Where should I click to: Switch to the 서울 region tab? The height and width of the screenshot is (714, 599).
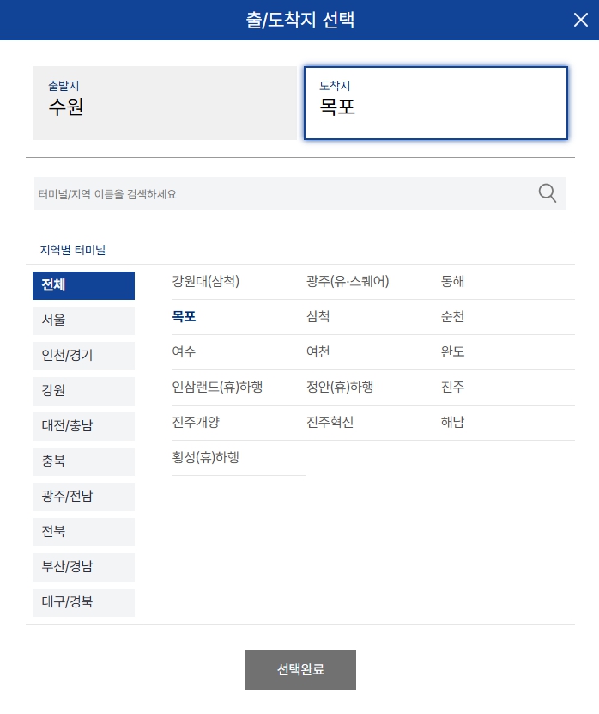pyautogui.click(x=83, y=320)
